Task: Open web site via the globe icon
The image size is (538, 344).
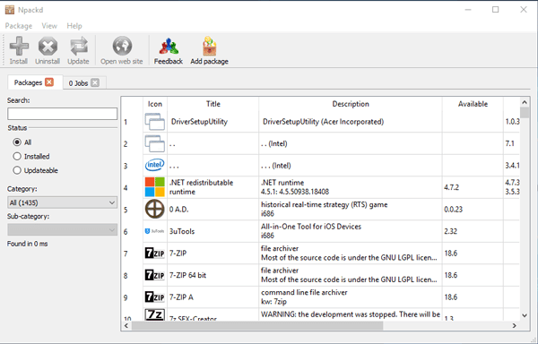Action: [122, 46]
